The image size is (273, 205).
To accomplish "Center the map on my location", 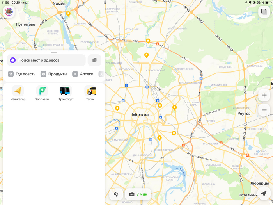I will coord(264,194).
